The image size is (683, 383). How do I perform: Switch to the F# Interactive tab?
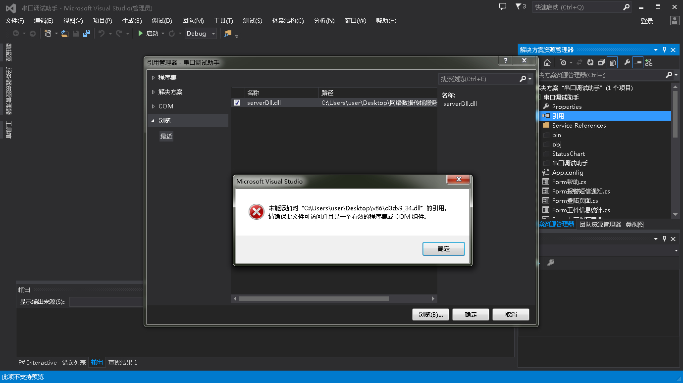click(x=38, y=363)
